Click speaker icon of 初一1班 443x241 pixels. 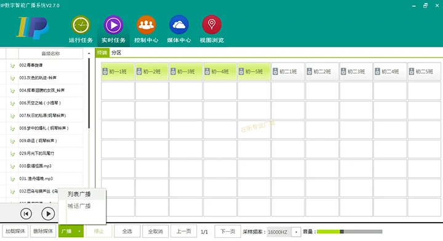click(105, 72)
